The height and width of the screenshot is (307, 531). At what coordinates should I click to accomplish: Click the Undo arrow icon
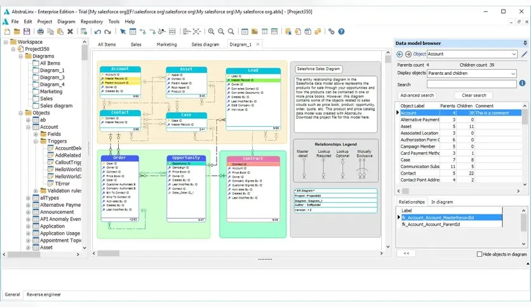(98, 32)
